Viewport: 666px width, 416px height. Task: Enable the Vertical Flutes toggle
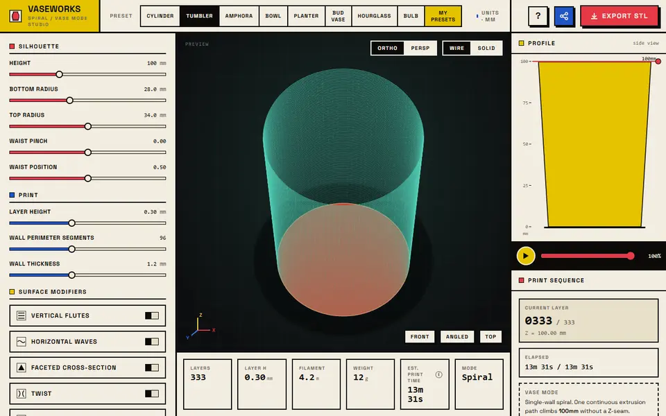[x=152, y=315]
